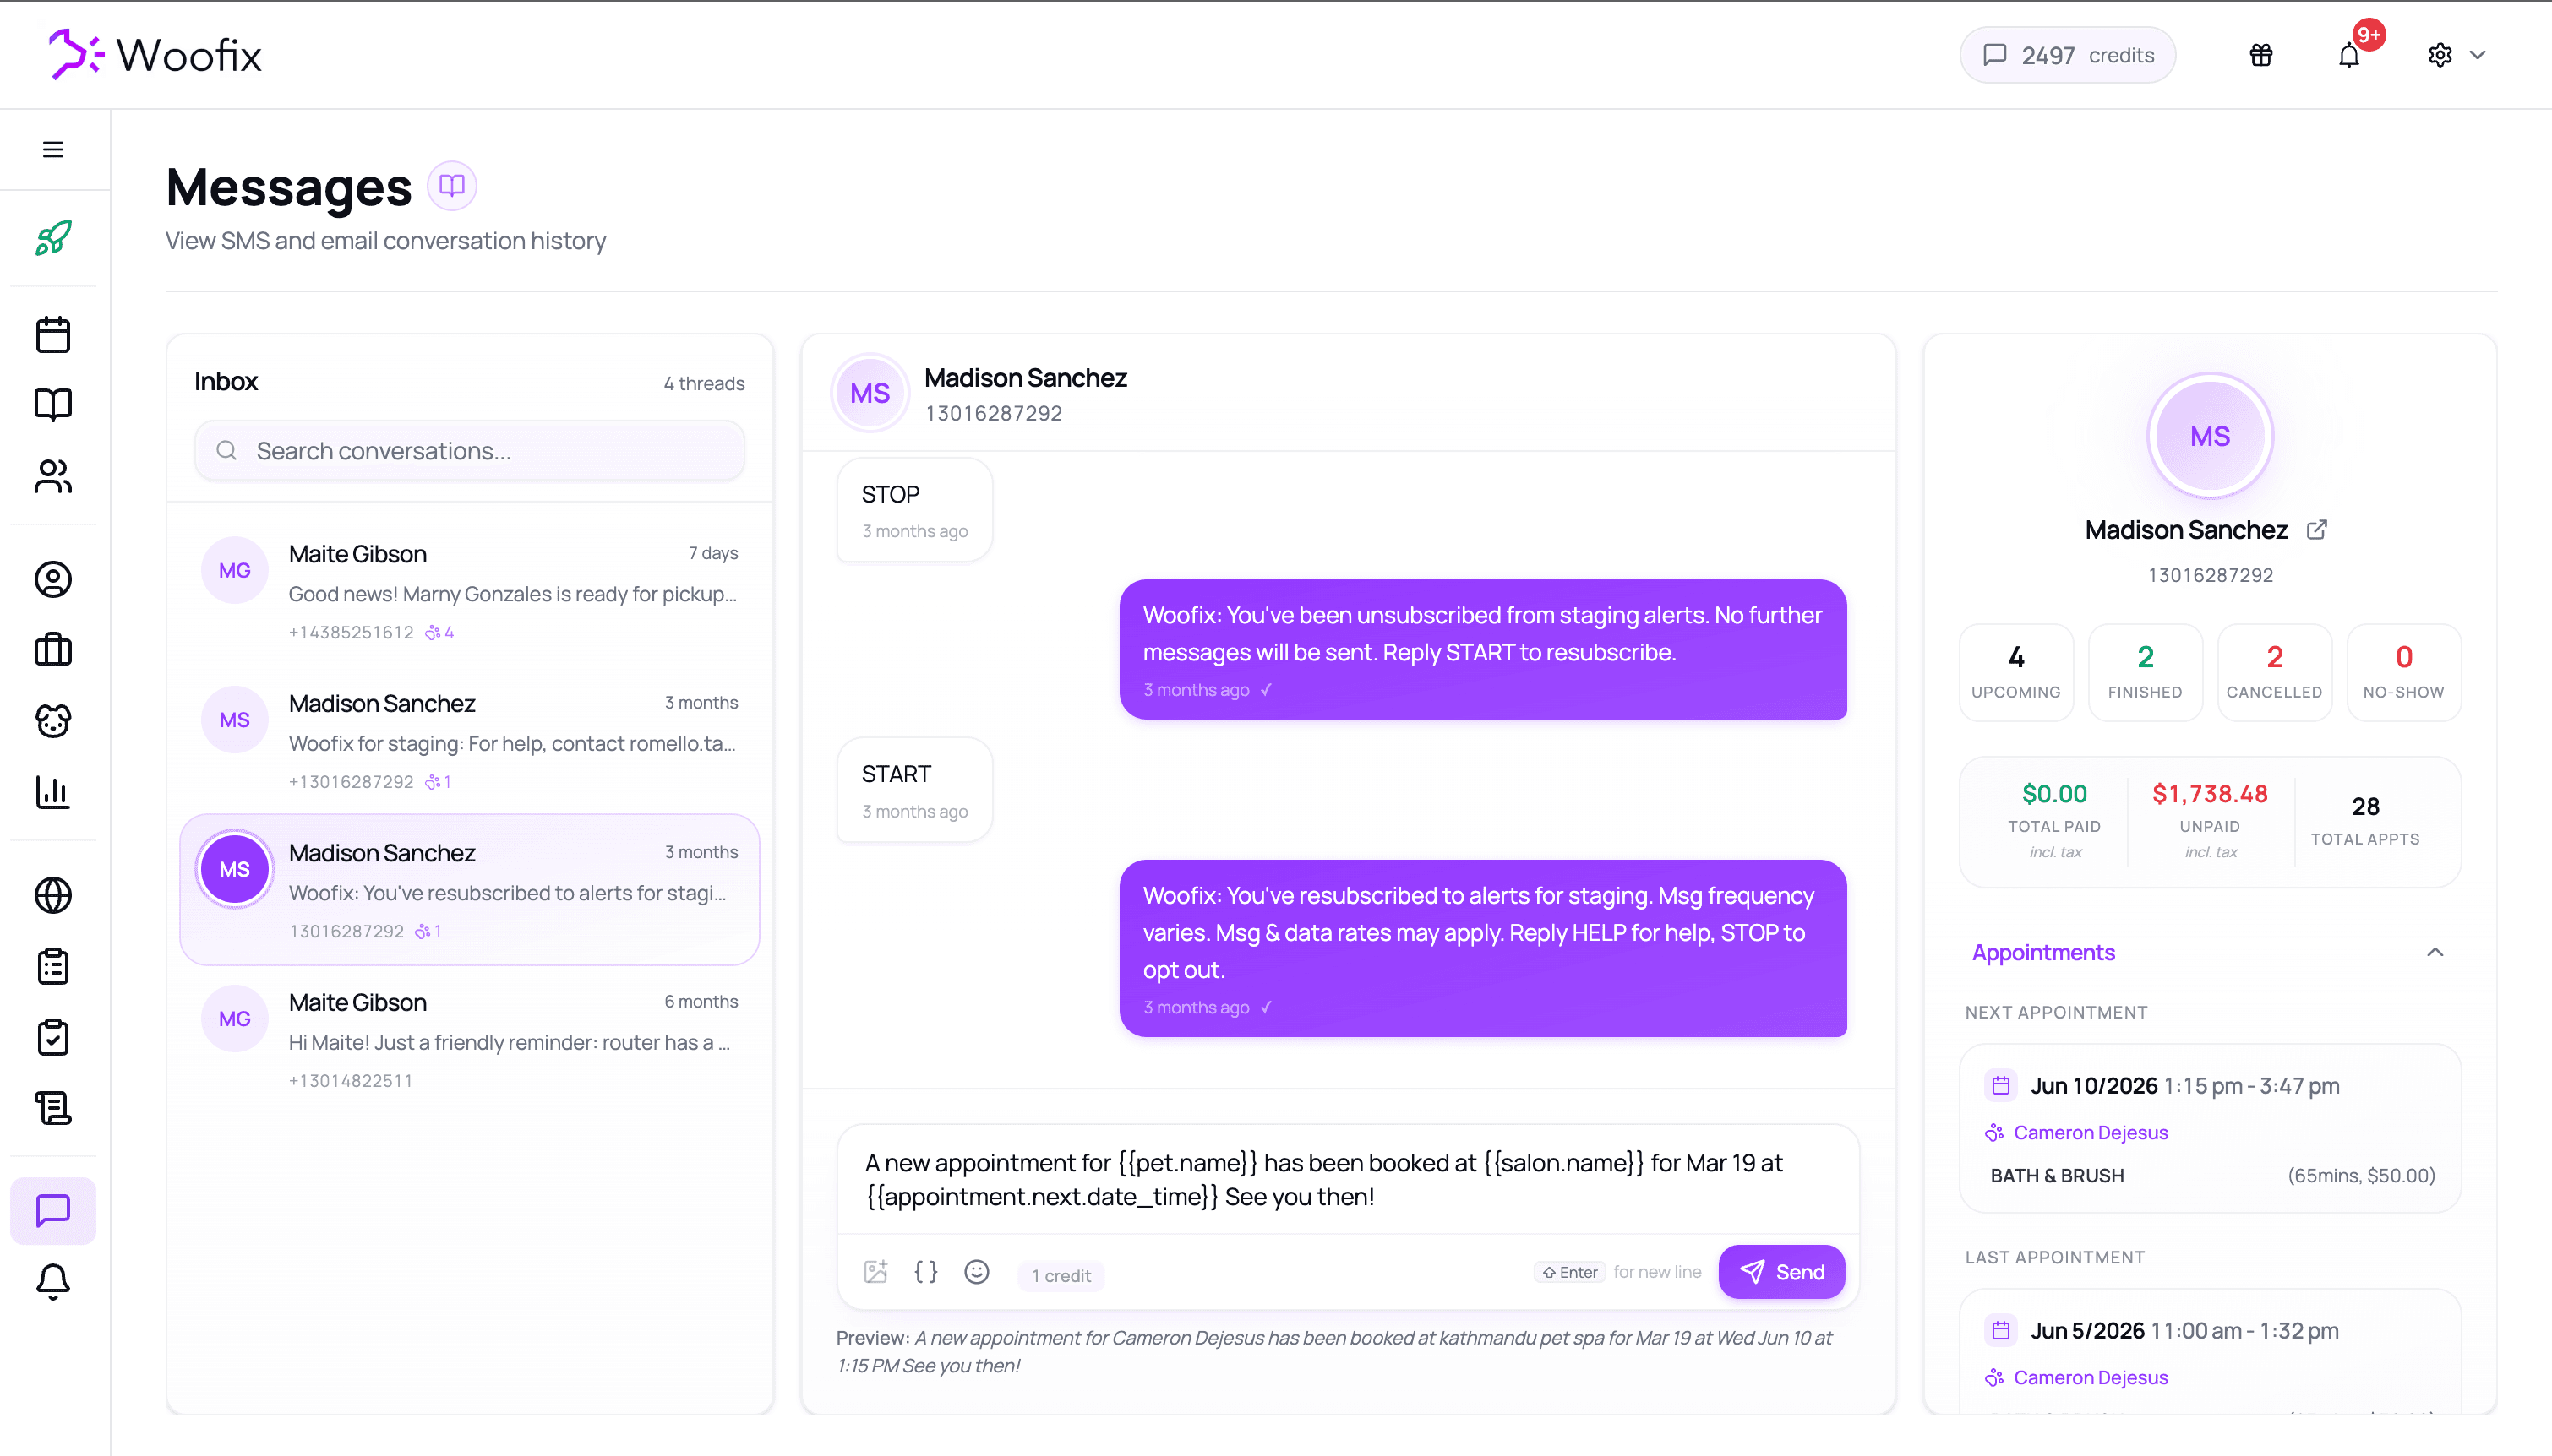Image resolution: width=2552 pixels, height=1456 pixels.
Task: Open the clipboard check icon in sidebar
Action: [53, 1037]
